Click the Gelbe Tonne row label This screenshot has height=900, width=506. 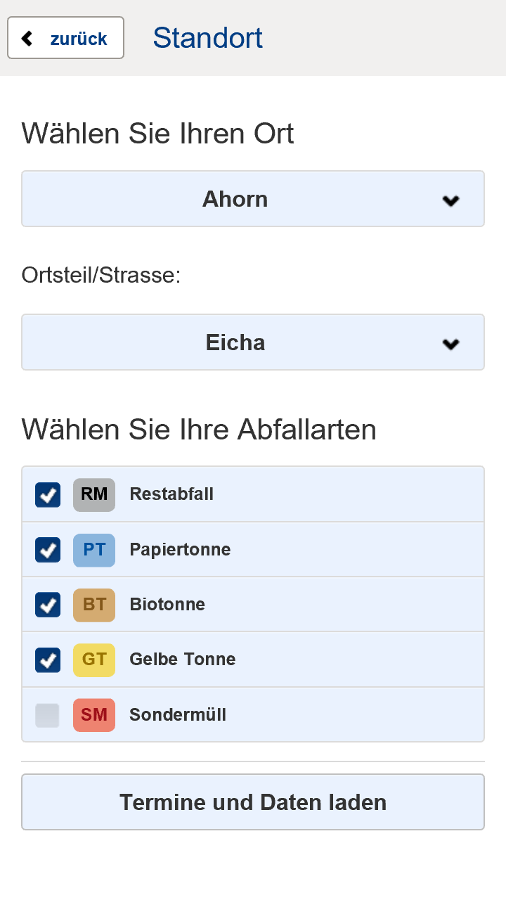click(x=183, y=660)
